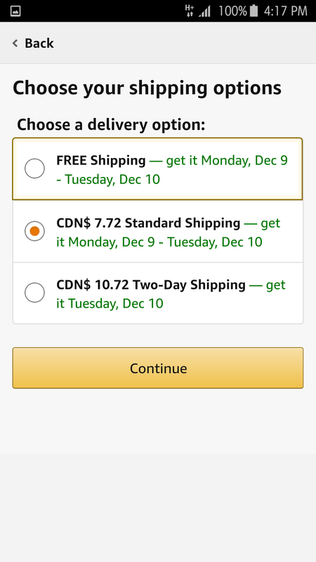Viewport: 316px width, 562px height.
Task: Tap the signal strength bars icon
Action: pos(205,11)
